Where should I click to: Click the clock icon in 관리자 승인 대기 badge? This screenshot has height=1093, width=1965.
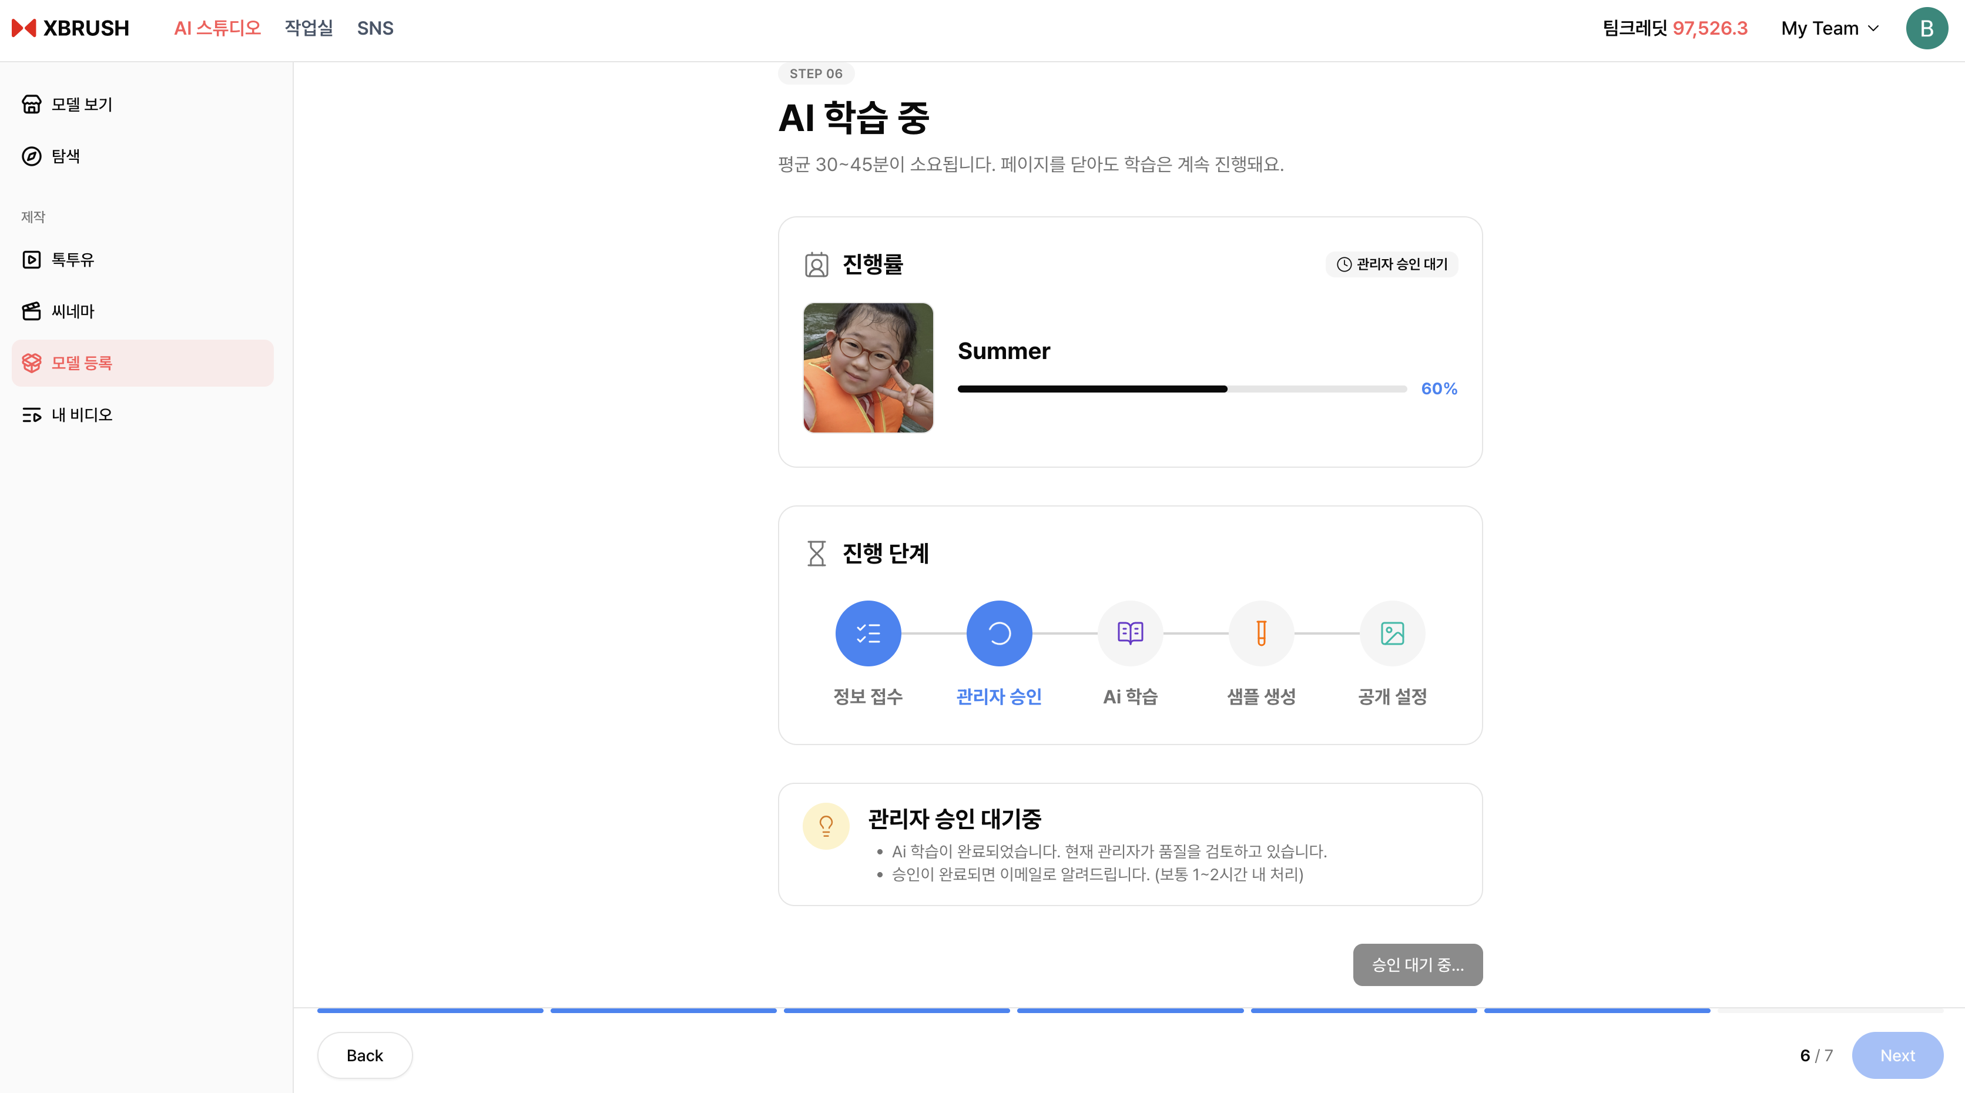(1344, 264)
